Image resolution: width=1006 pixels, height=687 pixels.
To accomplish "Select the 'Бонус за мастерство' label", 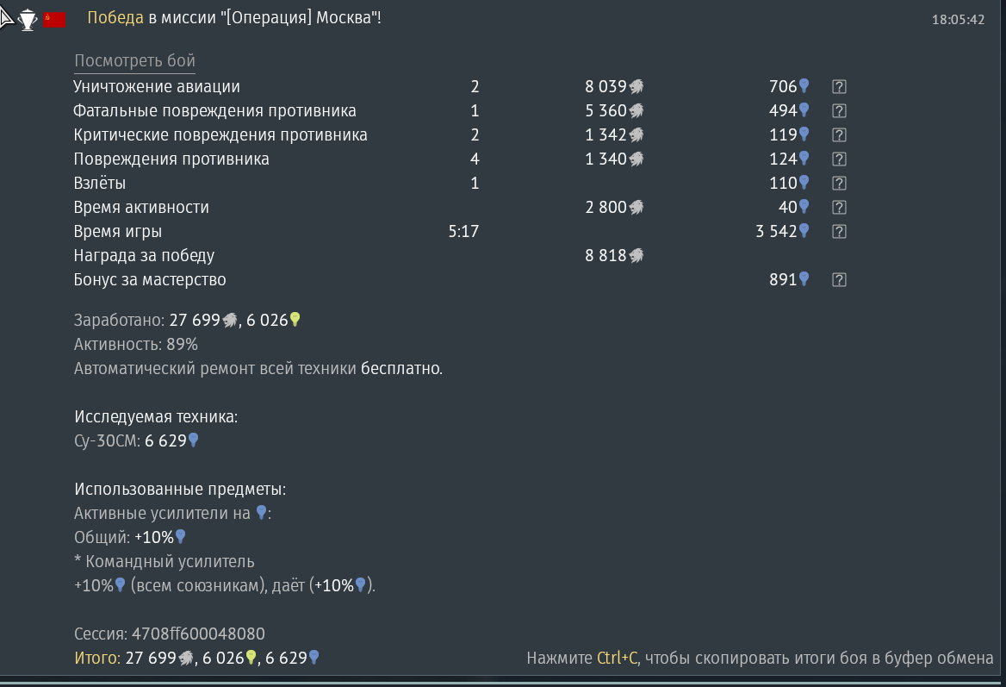I will tap(150, 280).
